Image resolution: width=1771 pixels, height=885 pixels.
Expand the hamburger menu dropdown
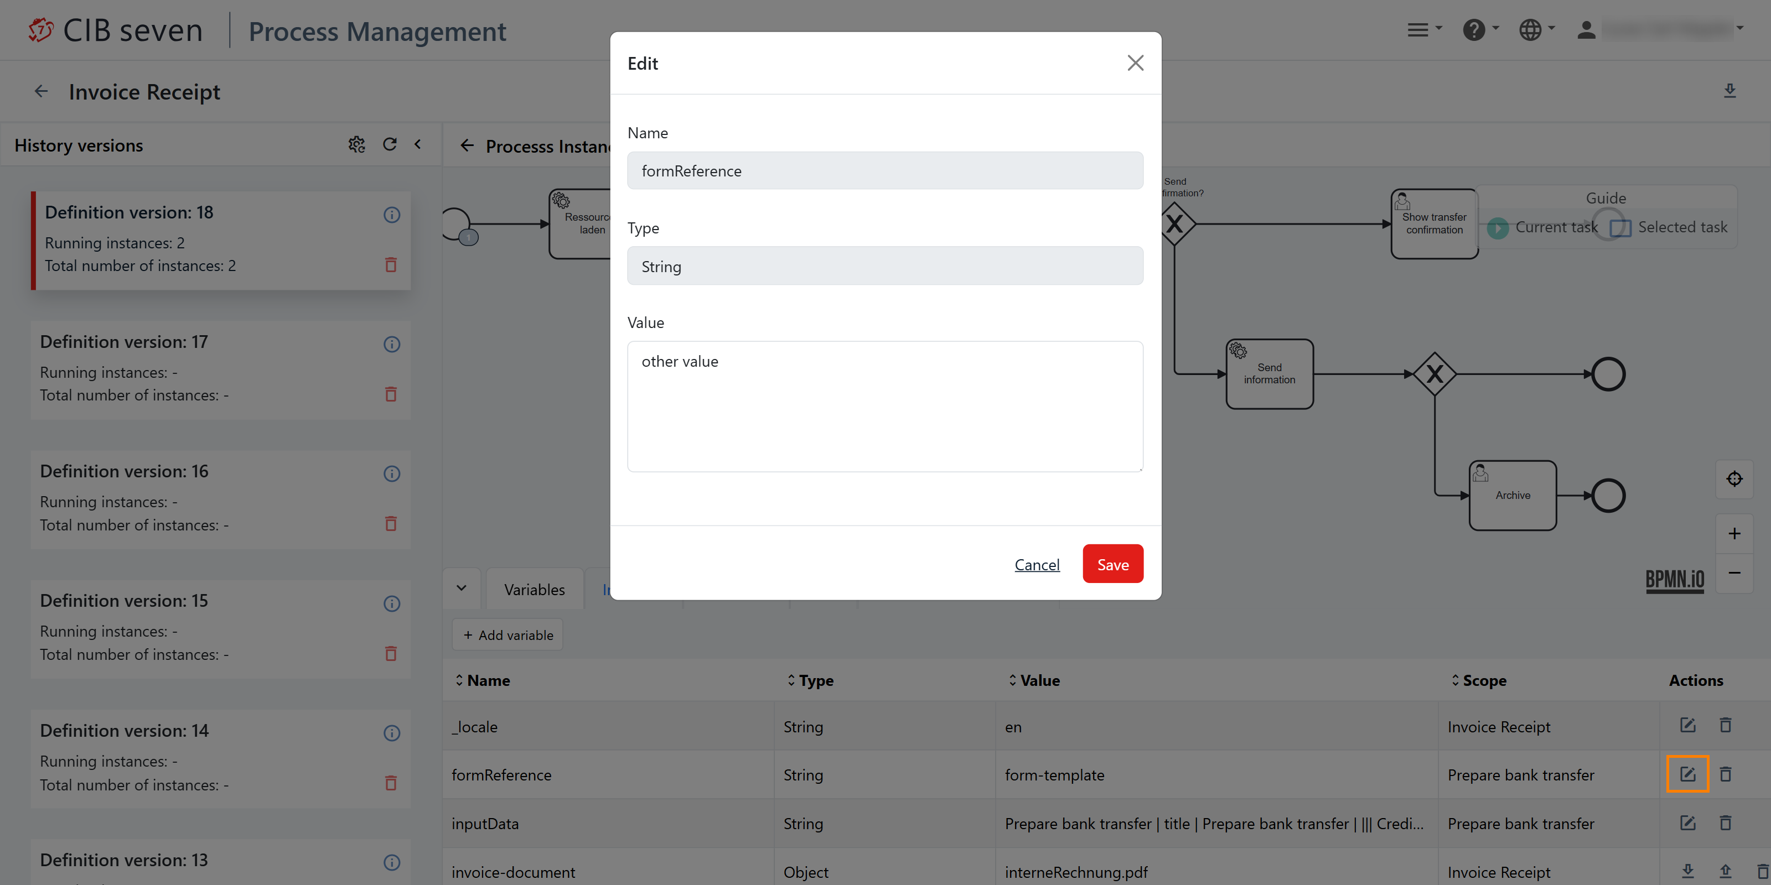[1423, 29]
